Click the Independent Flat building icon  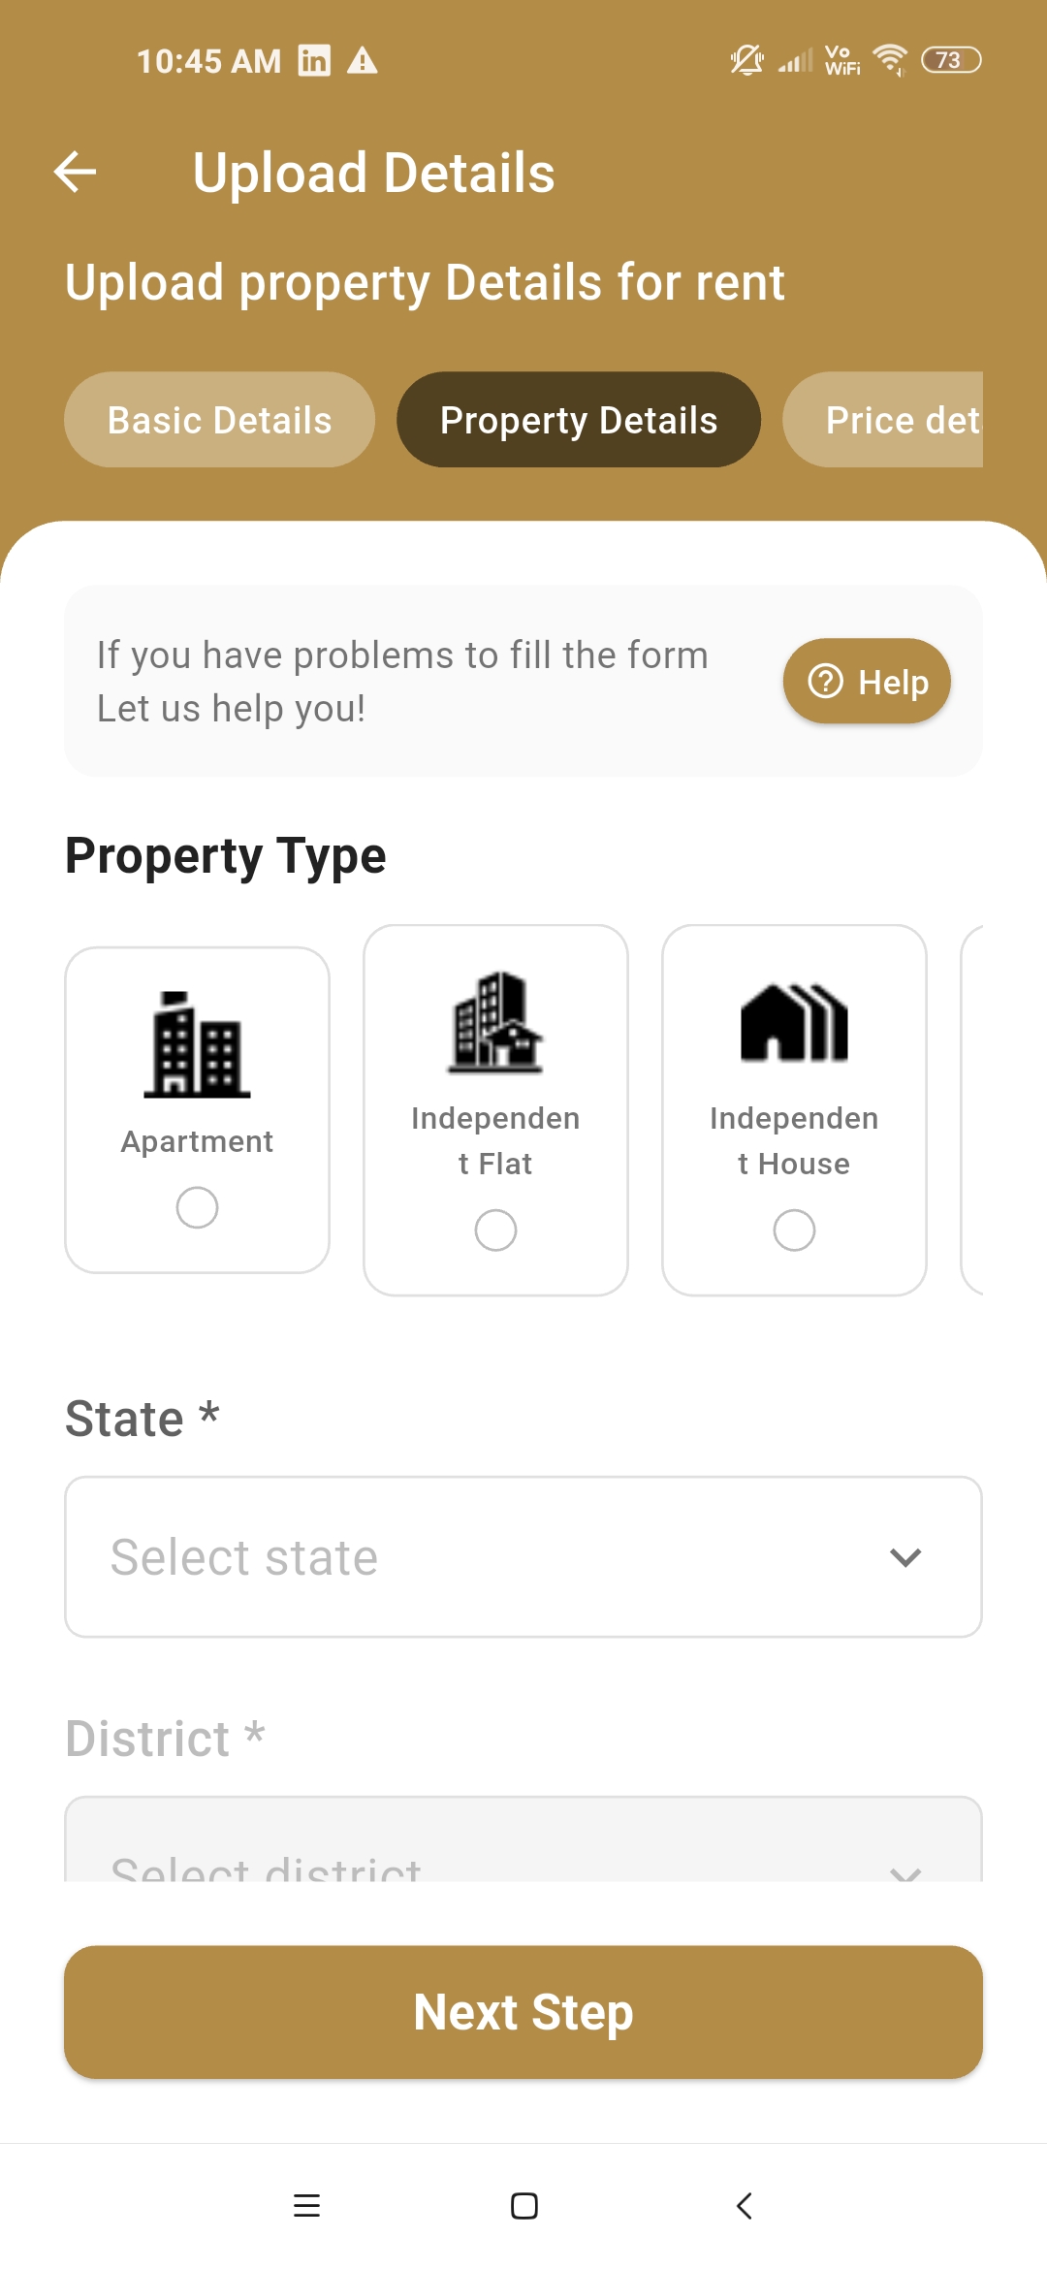tap(495, 1023)
